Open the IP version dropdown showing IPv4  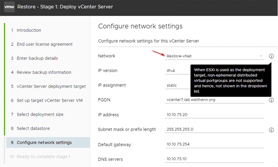coord(178,71)
